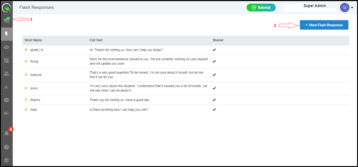Open the contacts people icon
This screenshot has width=358, height=167.
[x=7, y=74]
